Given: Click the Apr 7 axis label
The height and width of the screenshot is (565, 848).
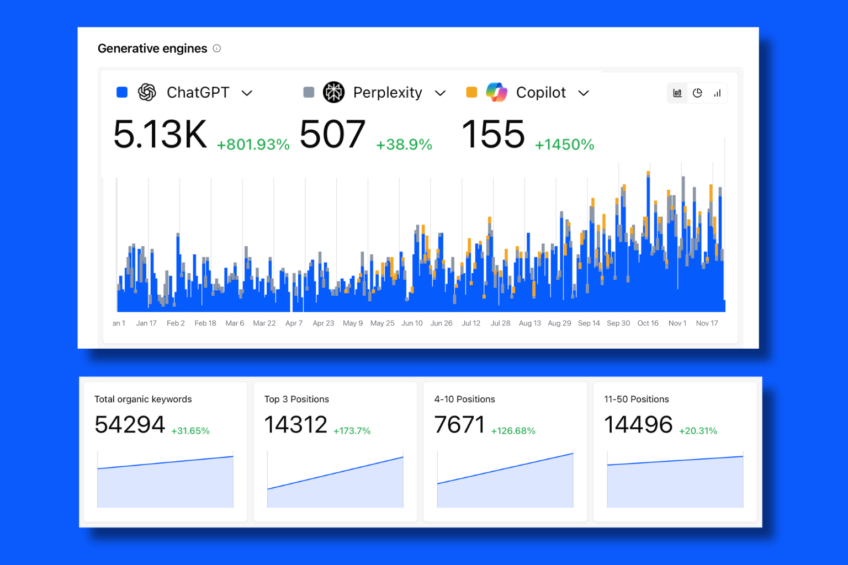Looking at the screenshot, I should tap(294, 323).
